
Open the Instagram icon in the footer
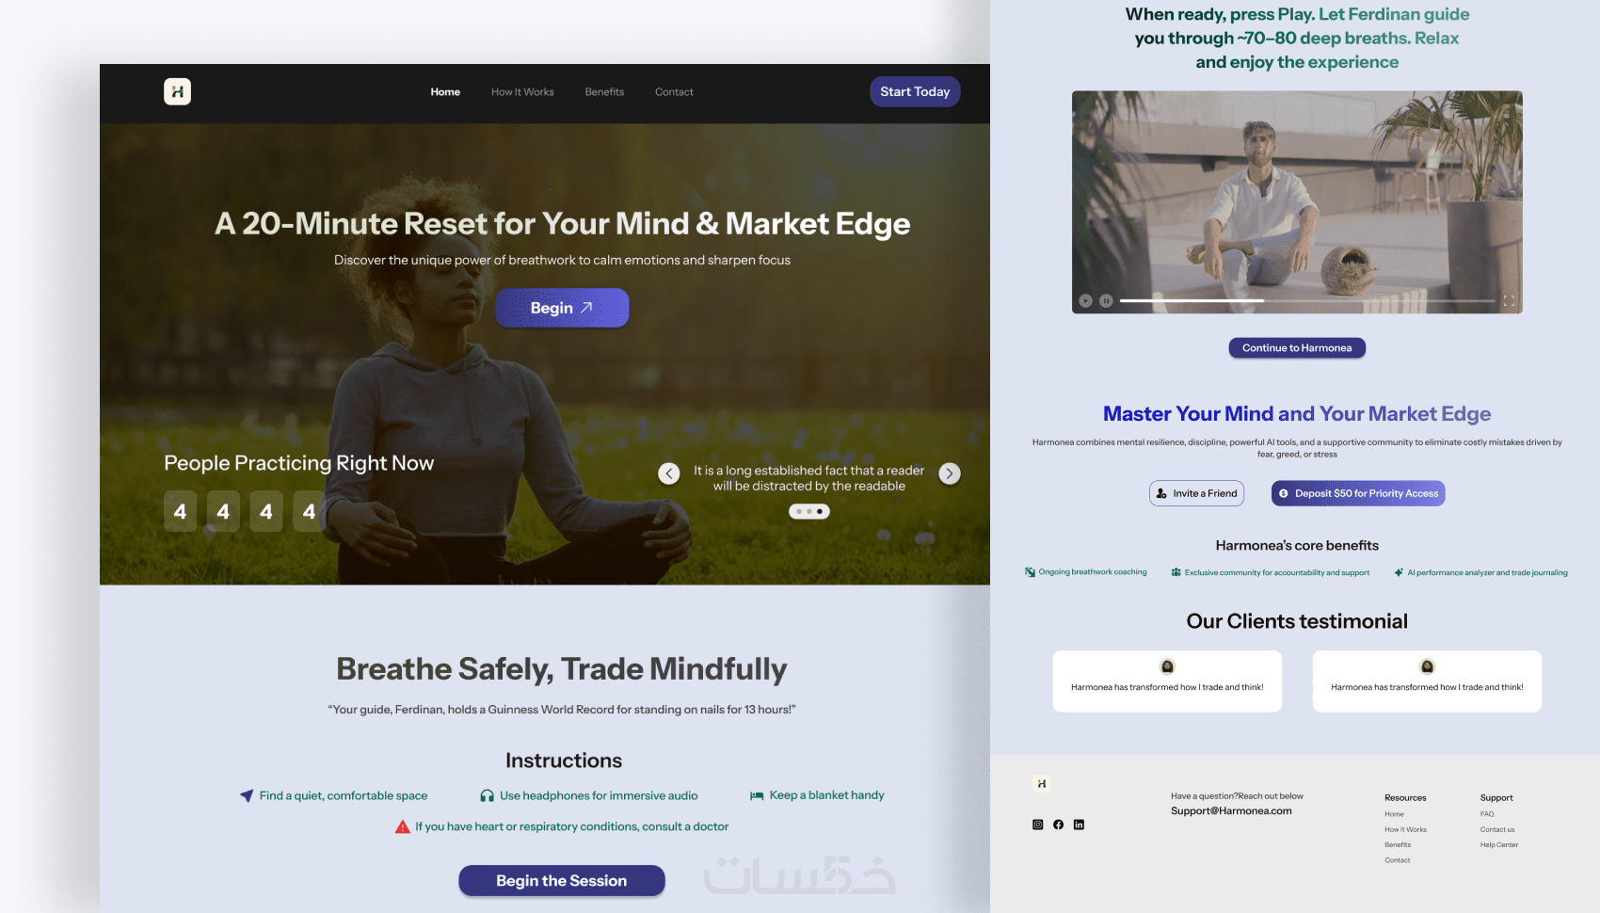point(1037,825)
